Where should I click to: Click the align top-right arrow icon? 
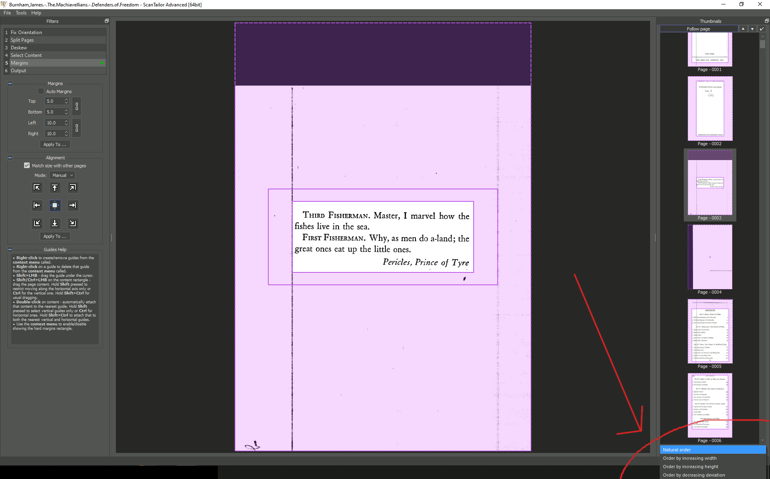click(x=73, y=188)
